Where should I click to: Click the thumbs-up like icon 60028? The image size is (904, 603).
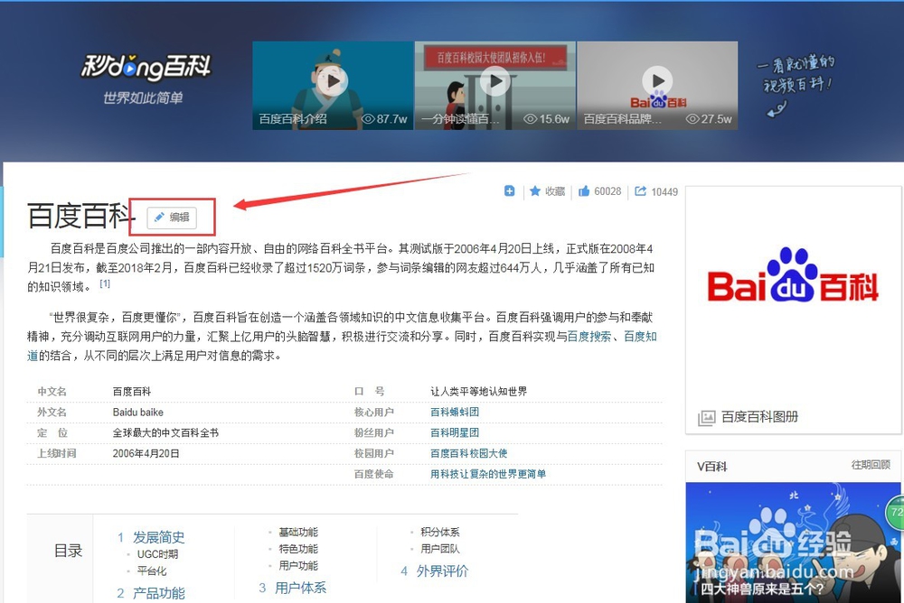pyautogui.click(x=584, y=191)
